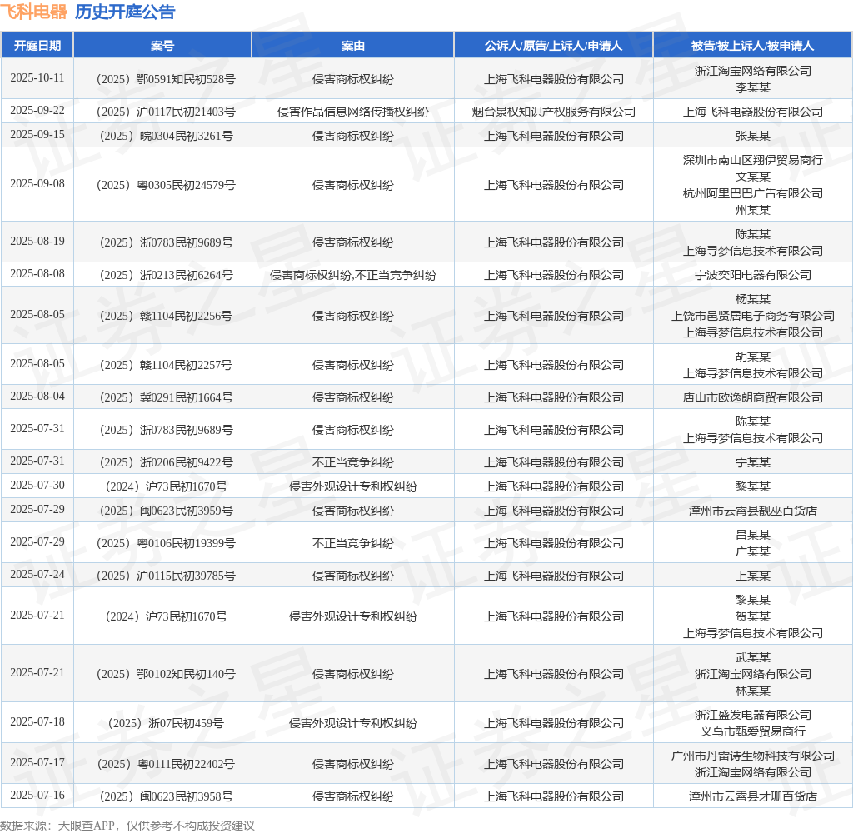Click the "被告/被上诉人/被申请人" column header
Screen dimensions: 853x833
click(x=752, y=46)
